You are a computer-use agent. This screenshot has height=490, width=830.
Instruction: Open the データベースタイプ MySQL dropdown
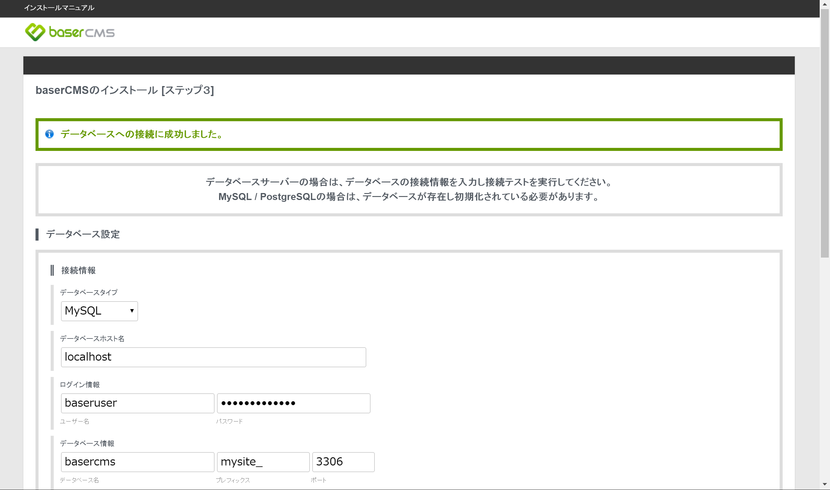pos(99,311)
